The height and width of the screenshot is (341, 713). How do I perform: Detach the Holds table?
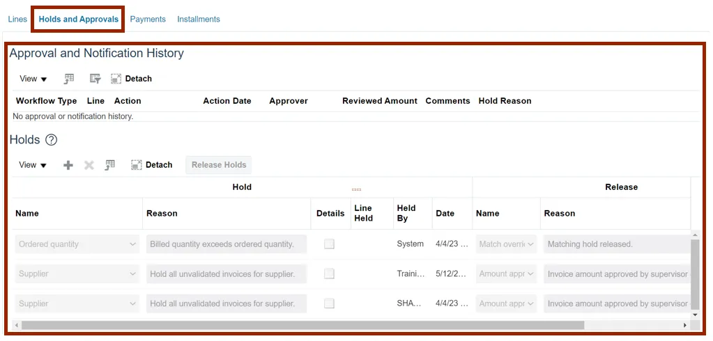pyautogui.click(x=151, y=165)
